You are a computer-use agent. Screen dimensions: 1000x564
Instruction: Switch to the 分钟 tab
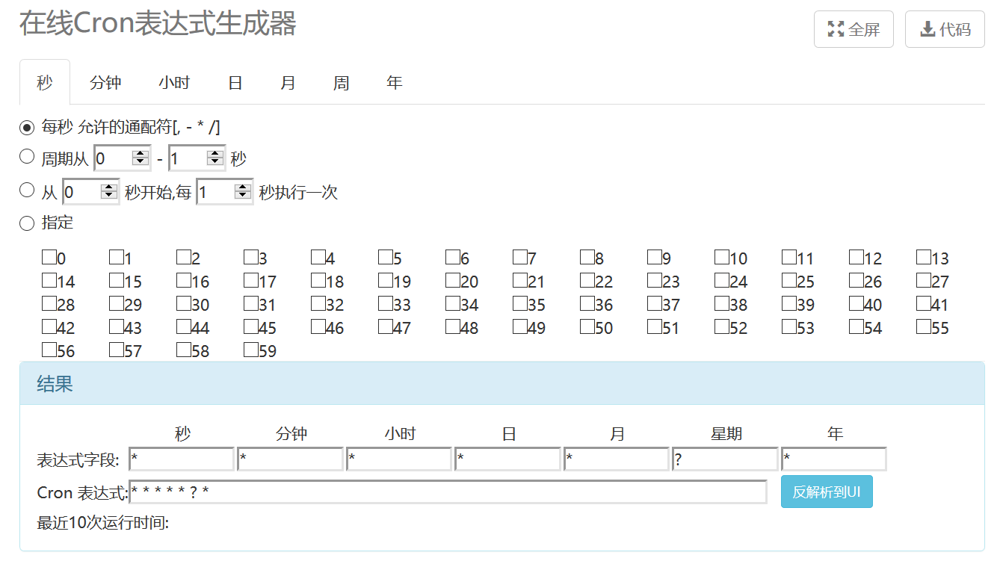pyautogui.click(x=105, y=83)
